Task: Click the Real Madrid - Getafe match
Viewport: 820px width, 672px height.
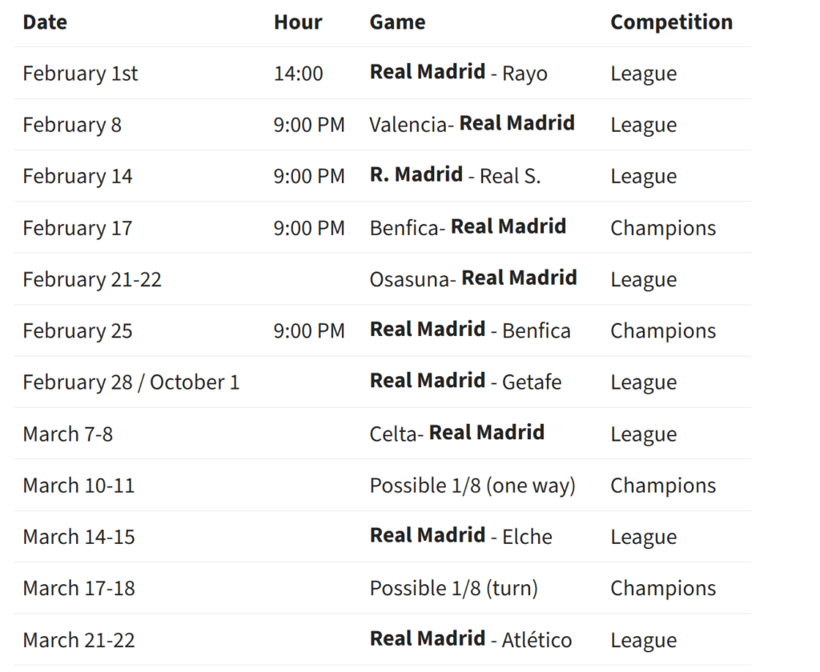Action: (x=465, y=382)
